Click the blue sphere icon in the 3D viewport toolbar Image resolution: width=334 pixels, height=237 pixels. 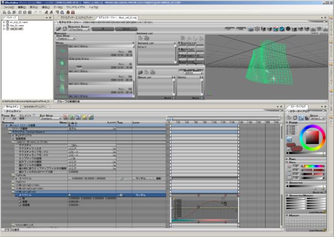pos(281,29)
